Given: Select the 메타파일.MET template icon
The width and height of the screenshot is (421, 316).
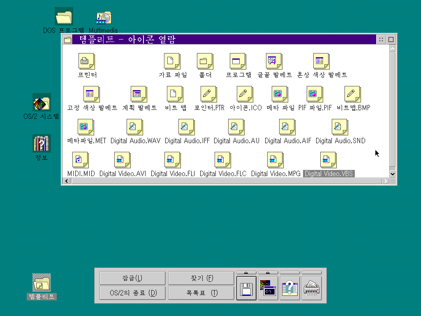Looking at the screenshot, I should click(x=86, y=127).
